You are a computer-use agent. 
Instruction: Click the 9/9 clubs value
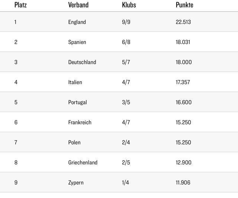pos(126,22)
